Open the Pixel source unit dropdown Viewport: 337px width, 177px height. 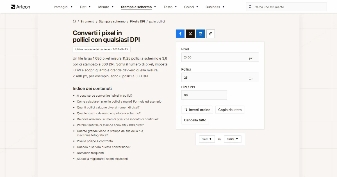tap(207, 139)
